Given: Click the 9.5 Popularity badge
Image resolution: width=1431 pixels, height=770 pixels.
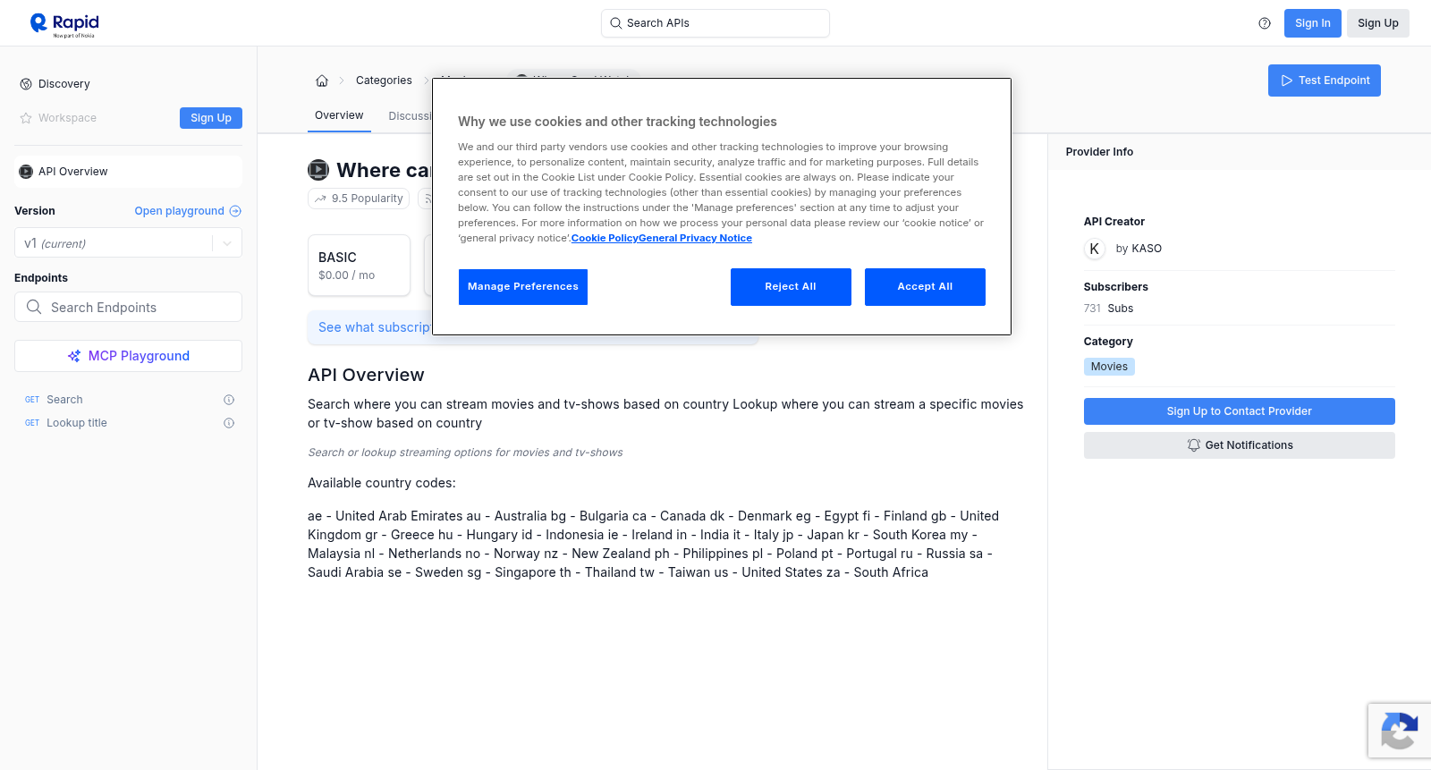Looking at the screenshot, I should point(359,199).
